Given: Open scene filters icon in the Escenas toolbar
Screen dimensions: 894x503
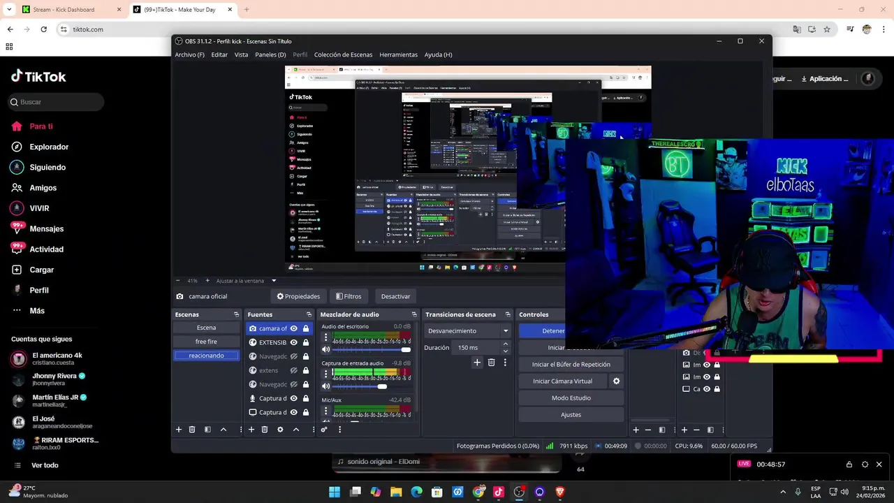Looking at the screenshot, I should (207, 430).
